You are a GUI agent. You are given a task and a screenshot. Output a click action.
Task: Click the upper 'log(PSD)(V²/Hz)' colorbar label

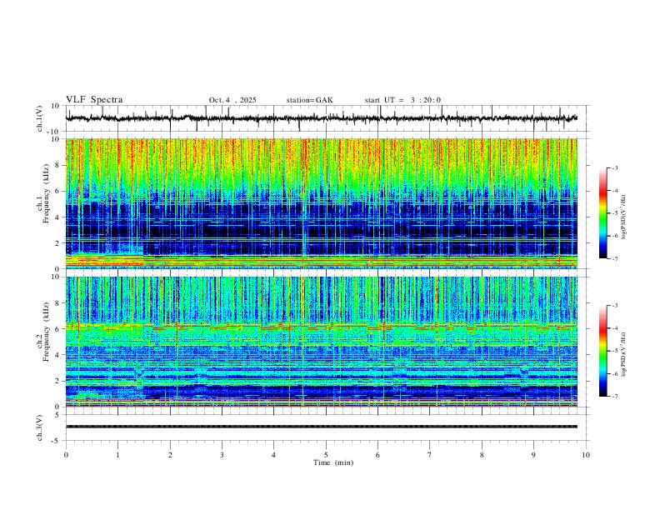tap(623, 217)
